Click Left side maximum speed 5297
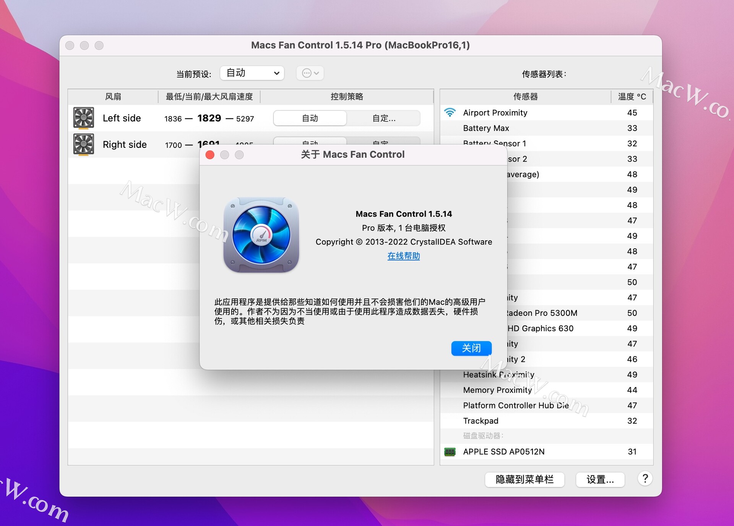The height and width of the screenshot is (526, 734). (x=245, y=119)
